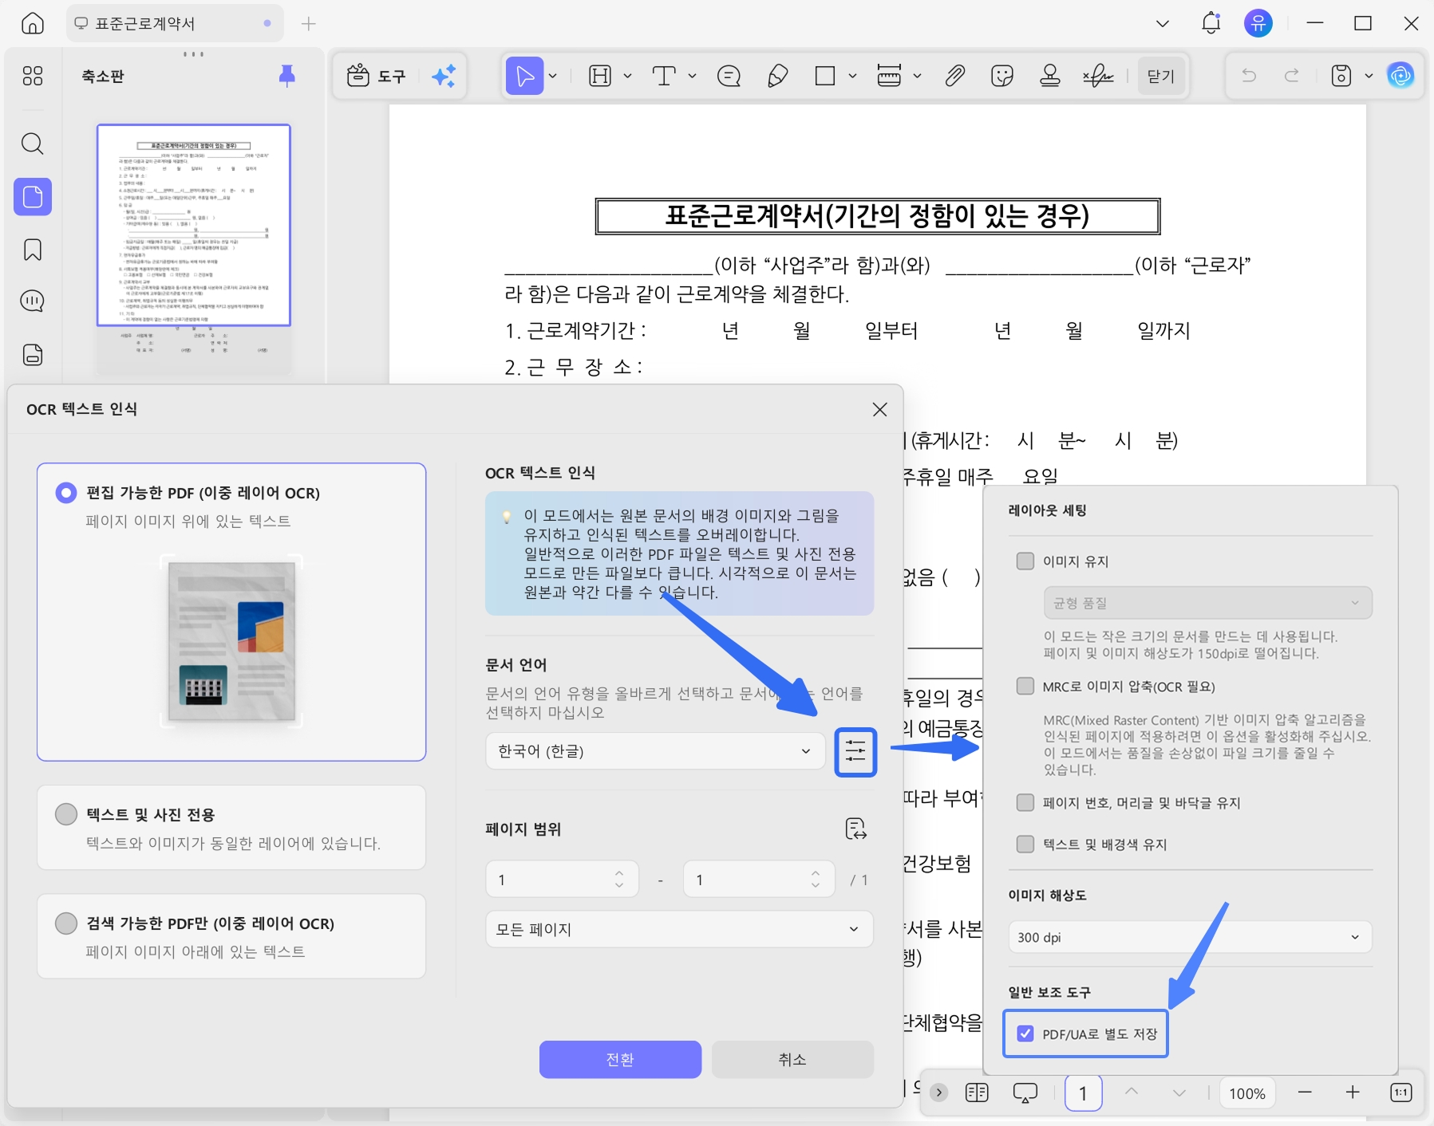Click current page number box
The image size is (1434, 1126).
click(x=1083, y=1093)
